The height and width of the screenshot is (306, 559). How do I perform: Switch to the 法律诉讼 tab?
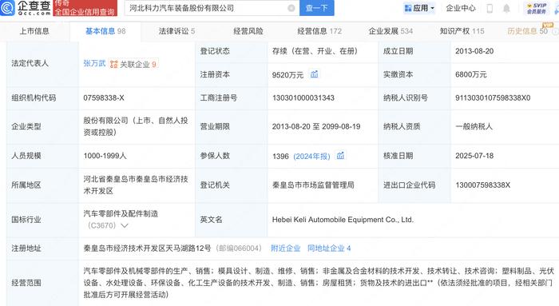pyautogui.click(x=176, y=31)
